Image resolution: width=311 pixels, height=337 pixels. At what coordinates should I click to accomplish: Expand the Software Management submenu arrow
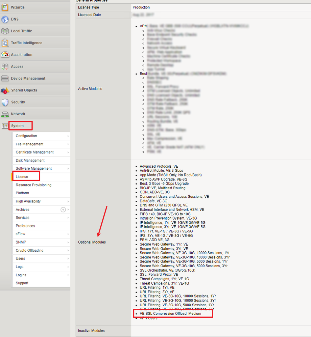pyautogui.click(x=68, y=169)
